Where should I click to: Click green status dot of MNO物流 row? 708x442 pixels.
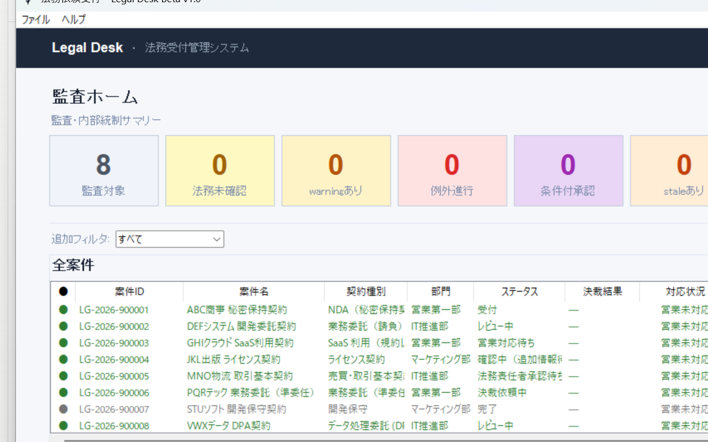pos(63,376)
